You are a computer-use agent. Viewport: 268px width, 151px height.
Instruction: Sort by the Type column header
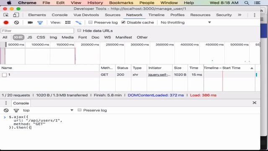[x=139, y=68]
